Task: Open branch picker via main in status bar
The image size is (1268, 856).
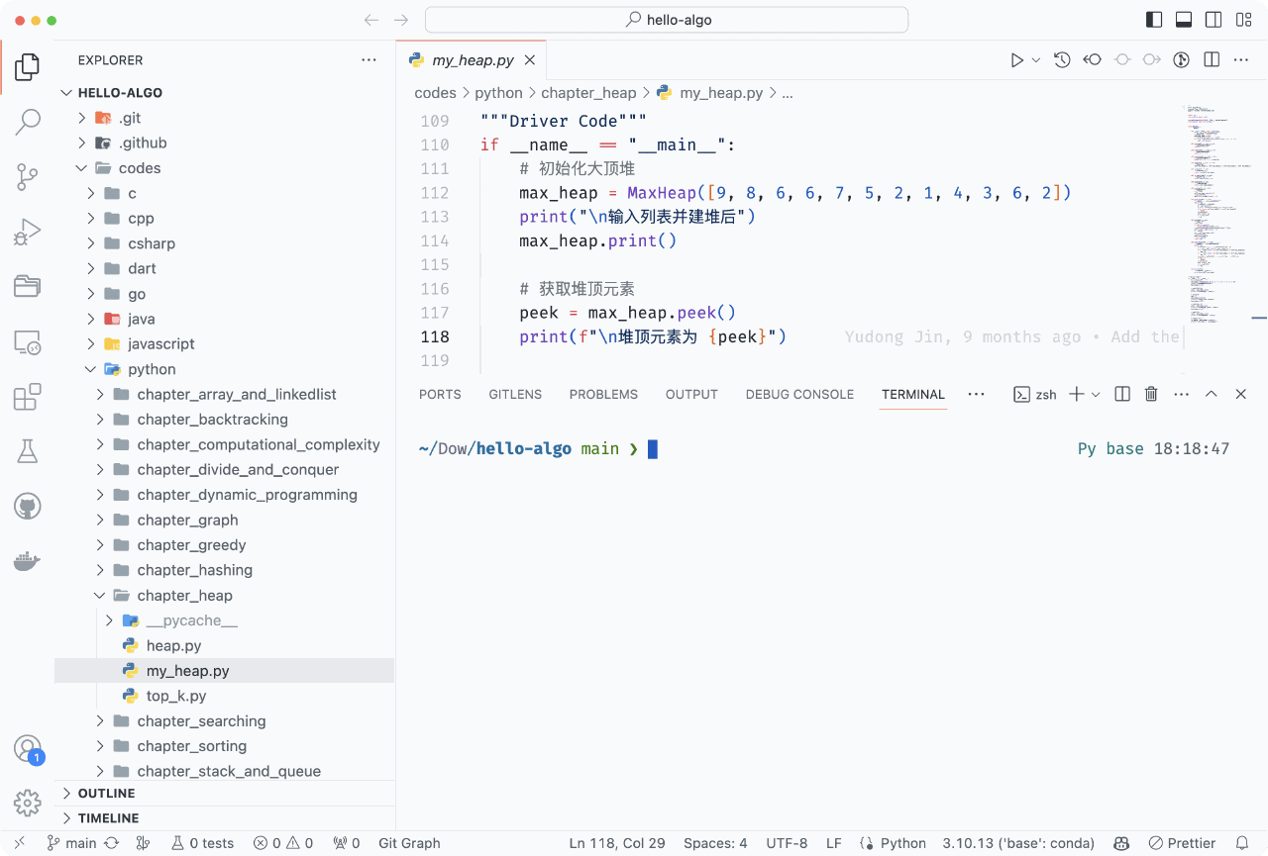Action: click(73, 843)
